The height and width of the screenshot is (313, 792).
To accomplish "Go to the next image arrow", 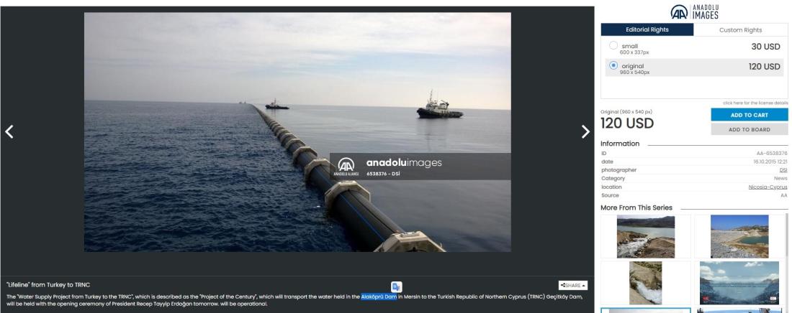I will tap(585, 131).
